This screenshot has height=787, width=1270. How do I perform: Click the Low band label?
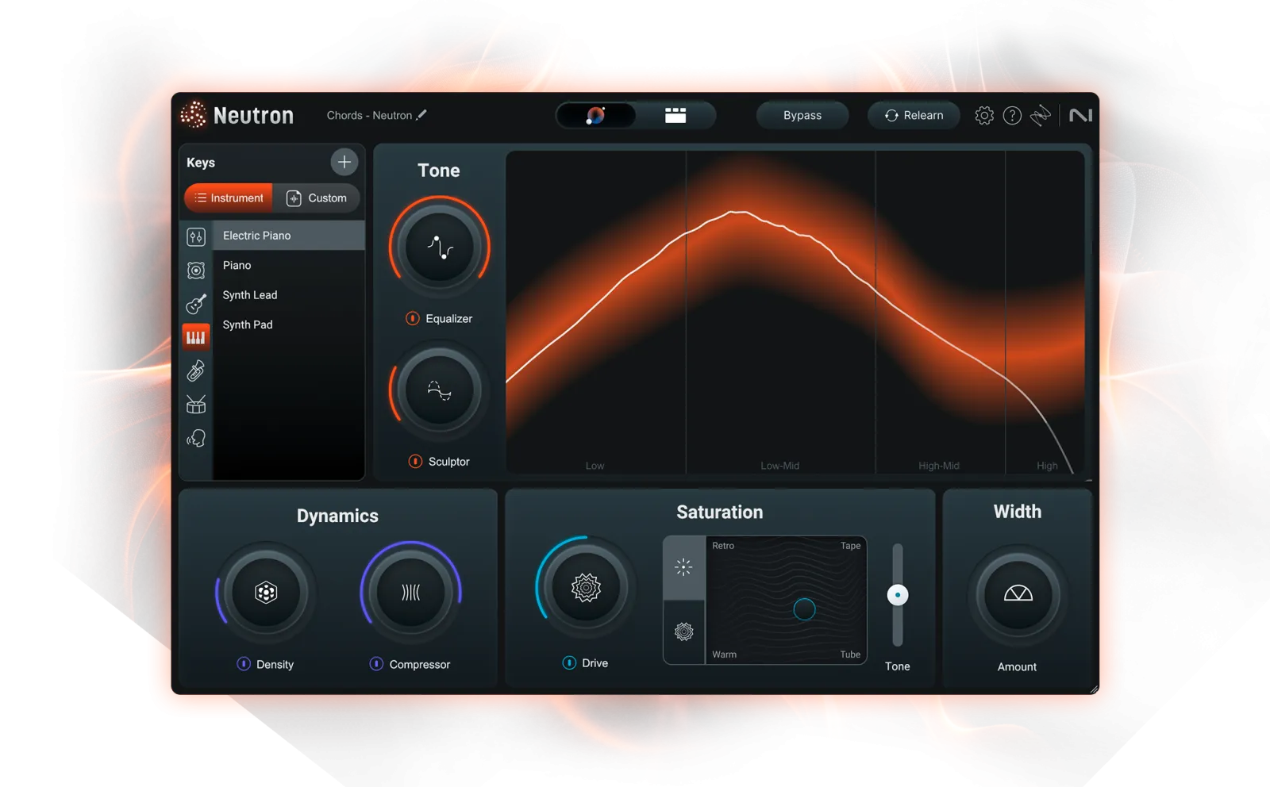coord(595,466)
